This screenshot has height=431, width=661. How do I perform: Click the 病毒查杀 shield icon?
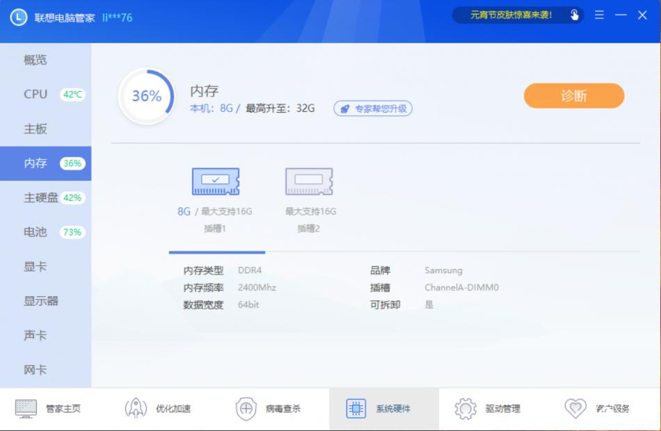245,407
